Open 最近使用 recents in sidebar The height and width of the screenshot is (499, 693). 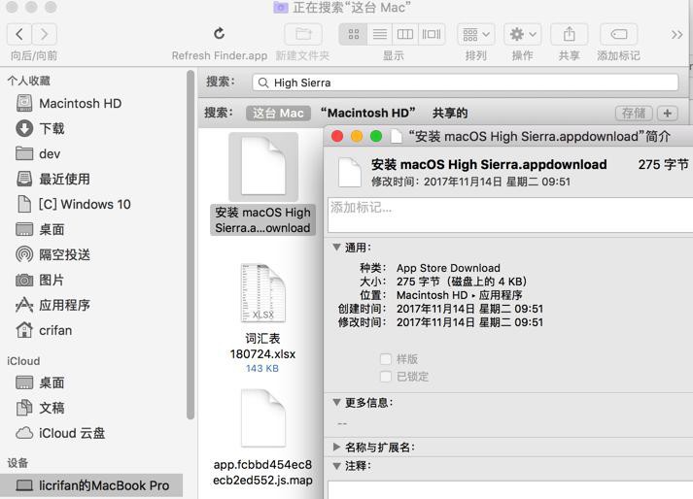click(53, 179)
